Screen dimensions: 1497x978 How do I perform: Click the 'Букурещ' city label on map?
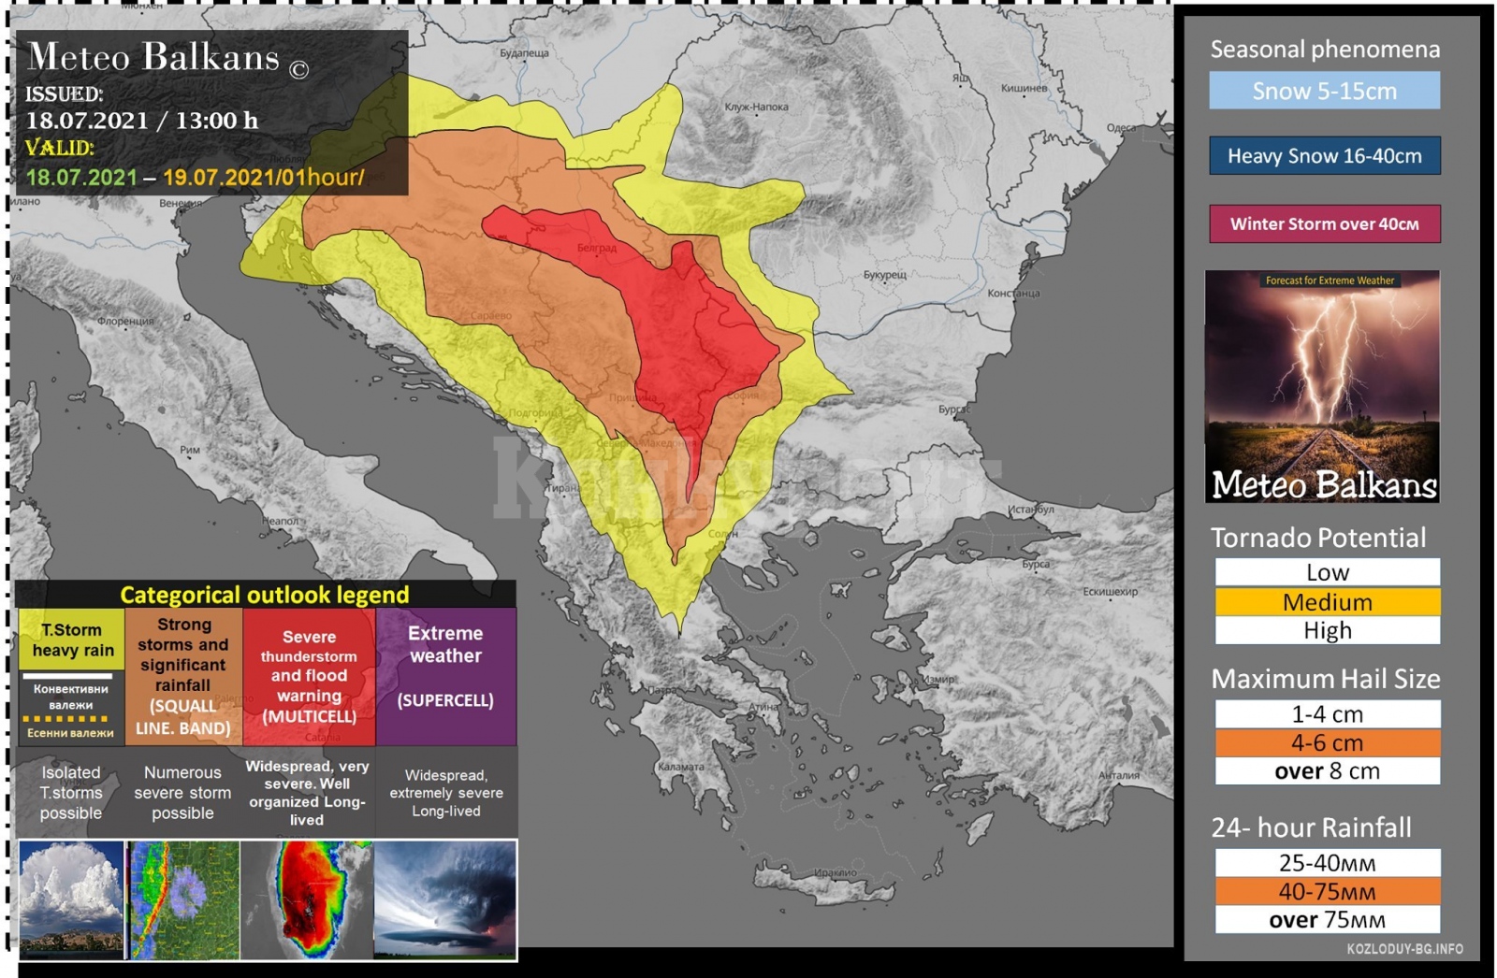[885, 275]
